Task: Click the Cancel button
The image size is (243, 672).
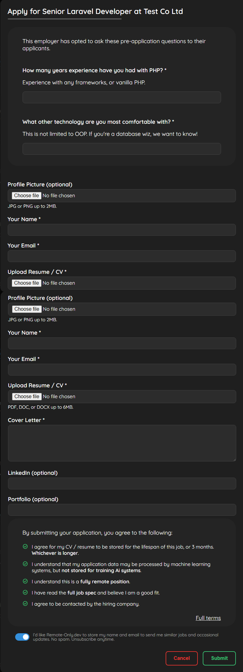Action: click(182, 658)
